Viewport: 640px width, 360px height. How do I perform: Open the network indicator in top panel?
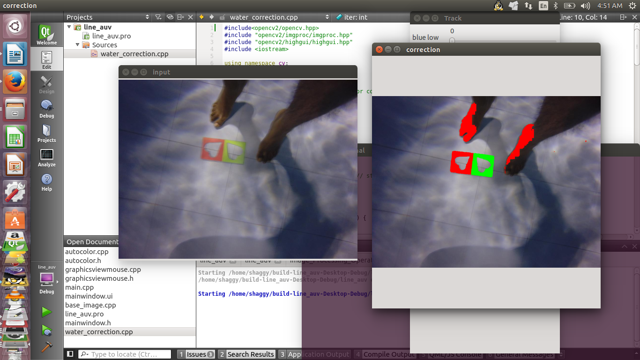pos(528,6)
